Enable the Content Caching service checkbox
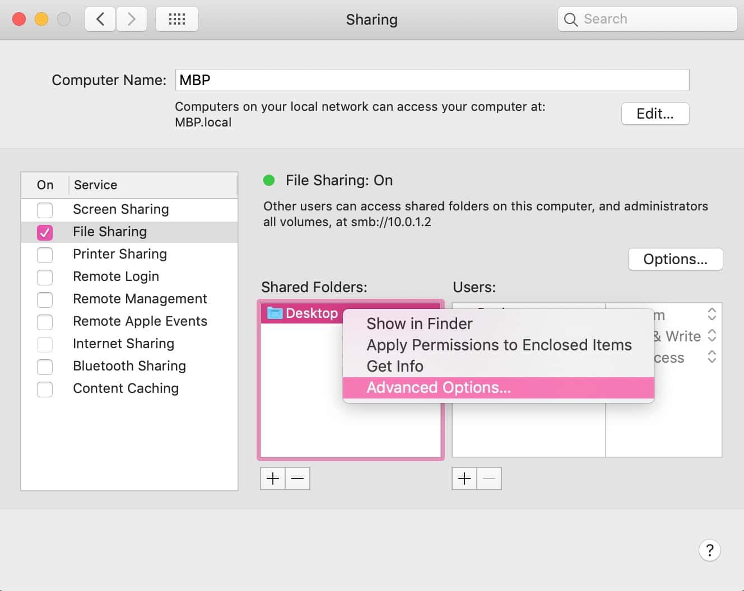Viewport: 744px width, 591px height. pos(45,389)
